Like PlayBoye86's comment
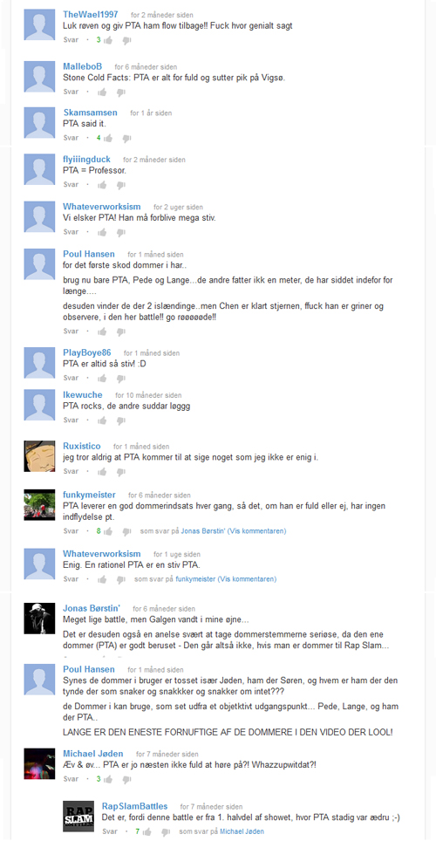Image resolution: width=436 pixels, height=841 pixels. pos(102,378)
